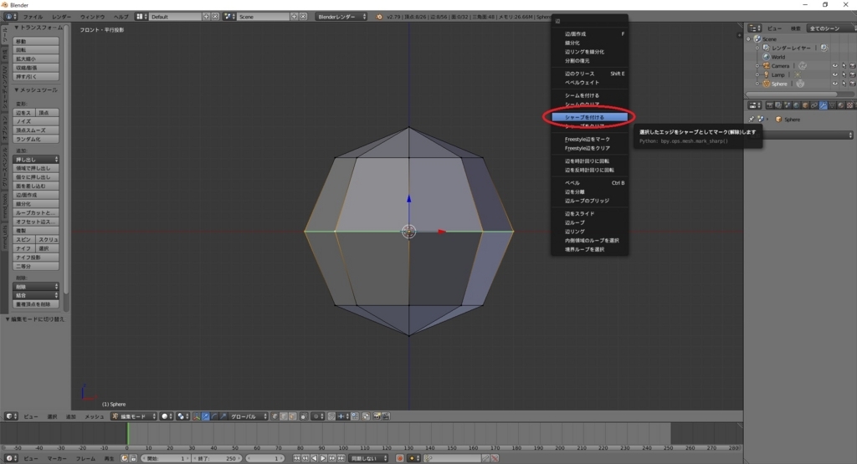Screen dimensions: 857x464
Task: Toggle the snap magnet icon
Action: point(331,416)
